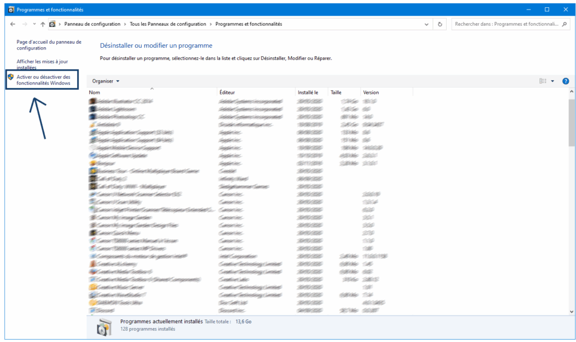The height and width of the screenshot is (342, 576).
Task: Go to Page d'accueil du panneau de configuration
Action: coord(49,45)
